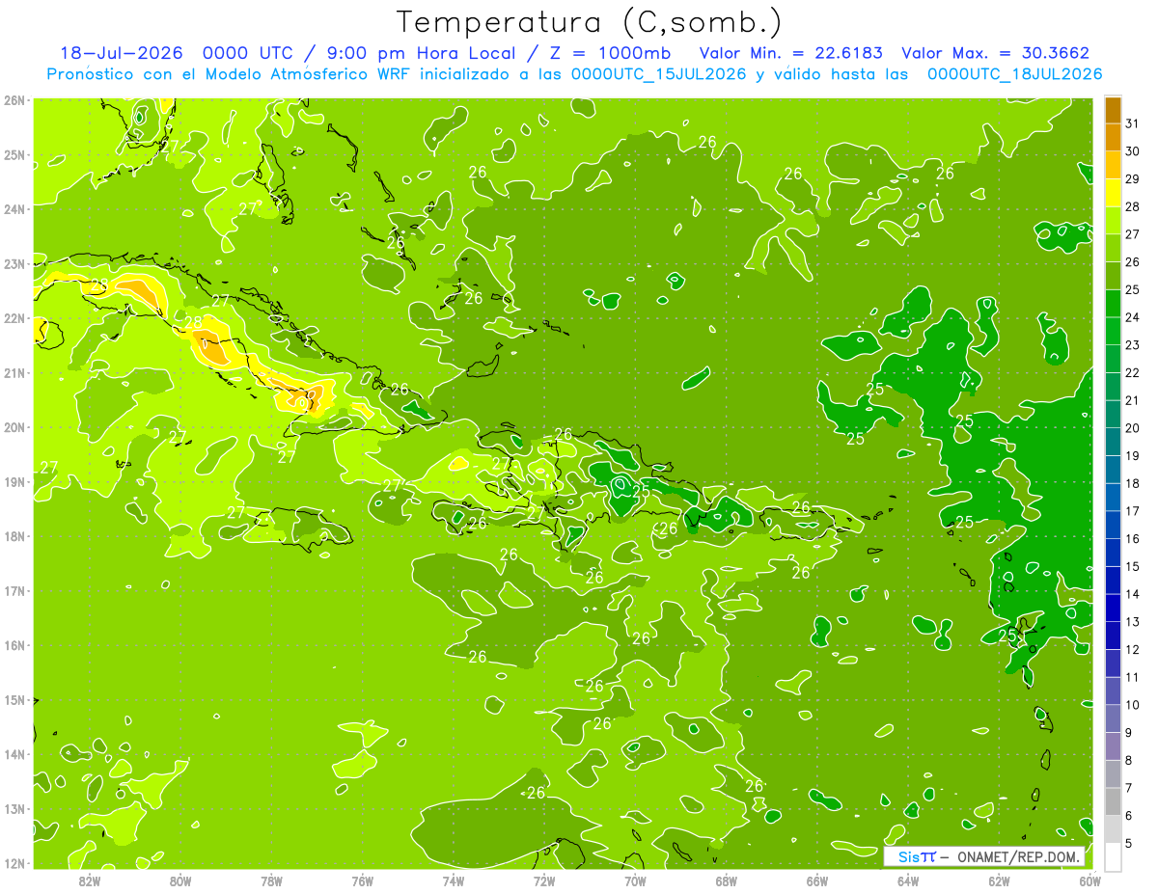Click the 17N latitude axis label

pyautogui.click(x=14, y=591)
